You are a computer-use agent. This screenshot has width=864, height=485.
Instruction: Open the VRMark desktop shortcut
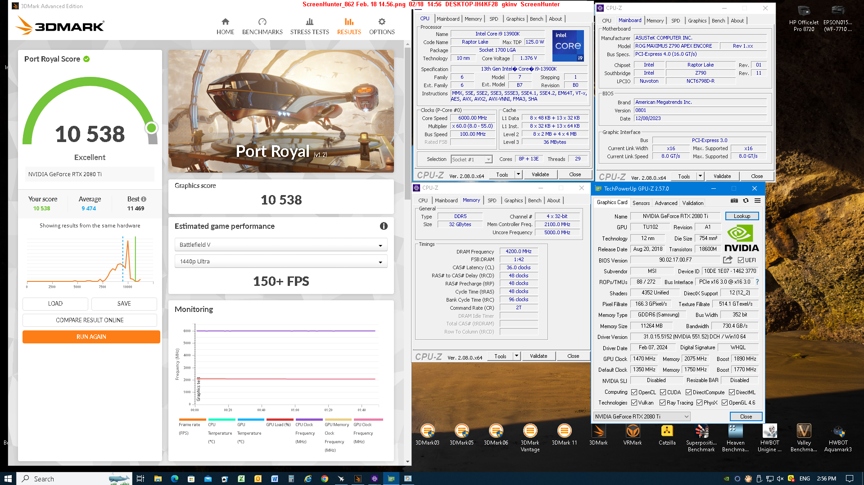pyautogui.click(x=633, y=435)
